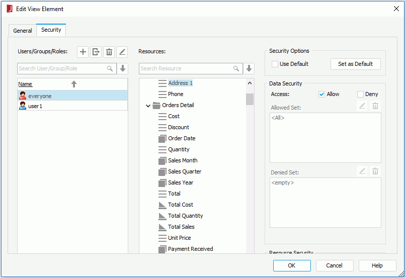
Task: Switch to the General tab
Action: click(x=23, y=31)
